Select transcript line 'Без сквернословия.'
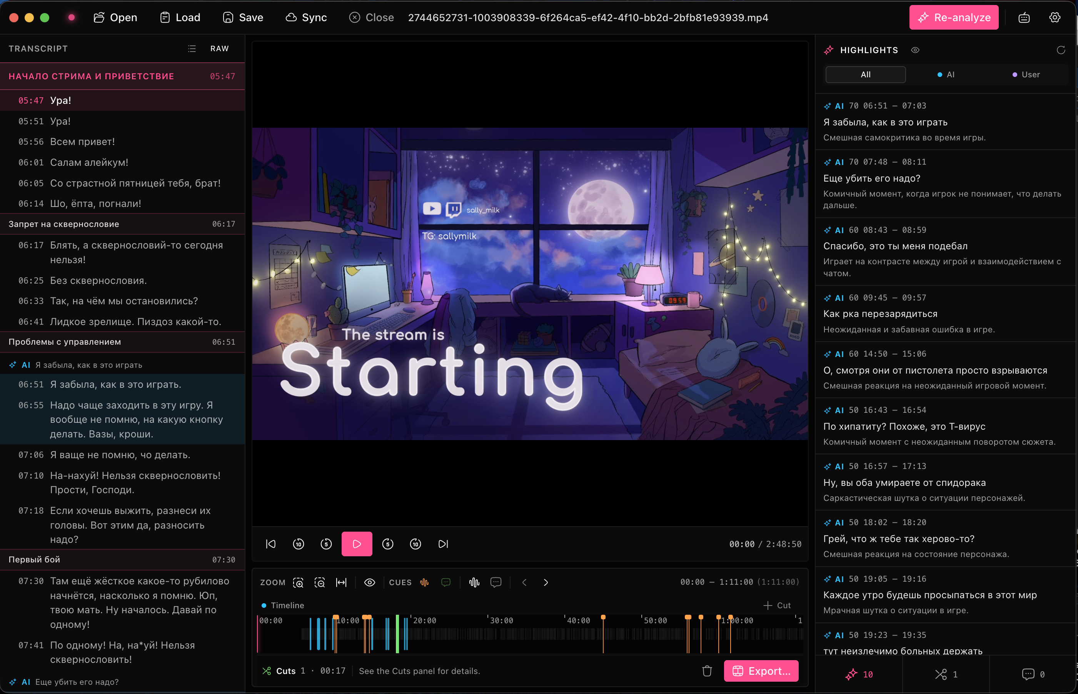The width and height of the screenshot is (1078, 694). point(122,280)
